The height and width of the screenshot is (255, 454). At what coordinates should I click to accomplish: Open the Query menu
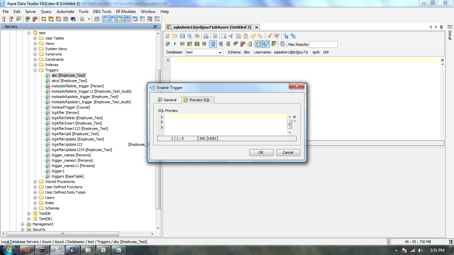[x=46, y=11]
